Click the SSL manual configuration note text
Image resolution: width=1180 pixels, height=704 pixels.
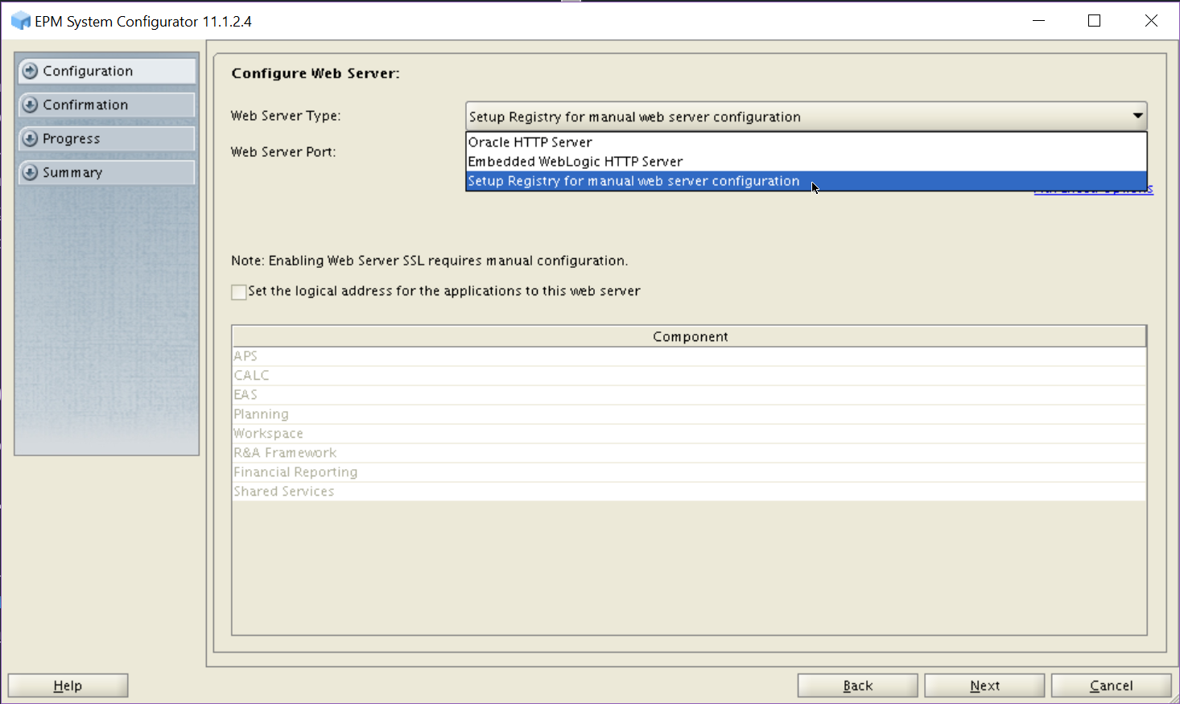(429, 261)
